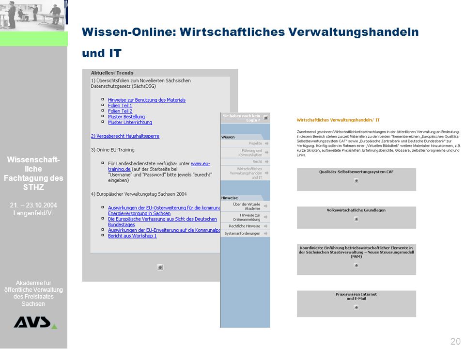The width and height of the screenshot is (465, 349).
Task: Select 'Recht' menu item
Action: tap(257, 162)
